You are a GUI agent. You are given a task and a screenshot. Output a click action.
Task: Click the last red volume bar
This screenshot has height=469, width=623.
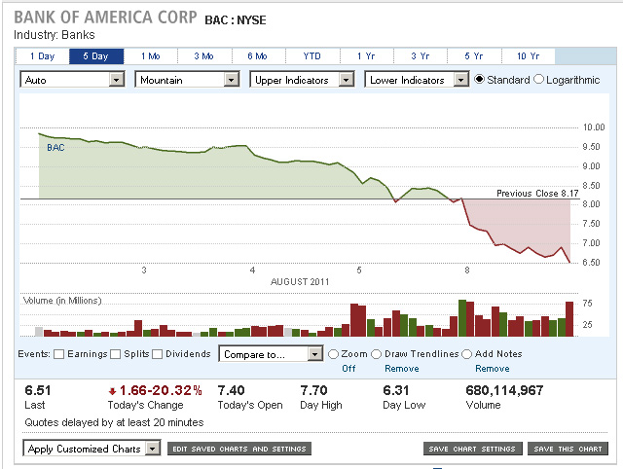(x=569, y=319)
